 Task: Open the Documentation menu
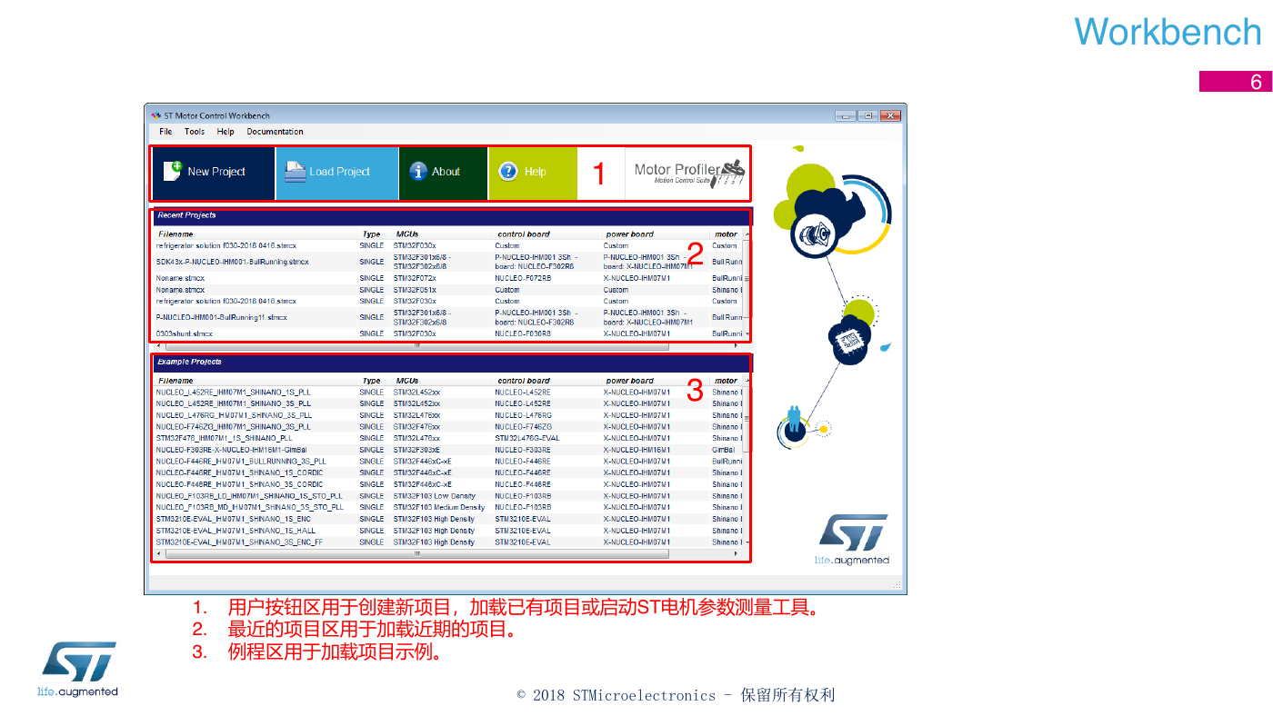pos(276,132)
